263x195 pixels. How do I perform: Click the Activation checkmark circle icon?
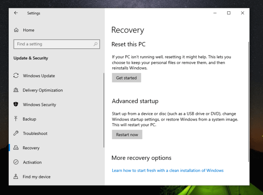coord(16,162)
